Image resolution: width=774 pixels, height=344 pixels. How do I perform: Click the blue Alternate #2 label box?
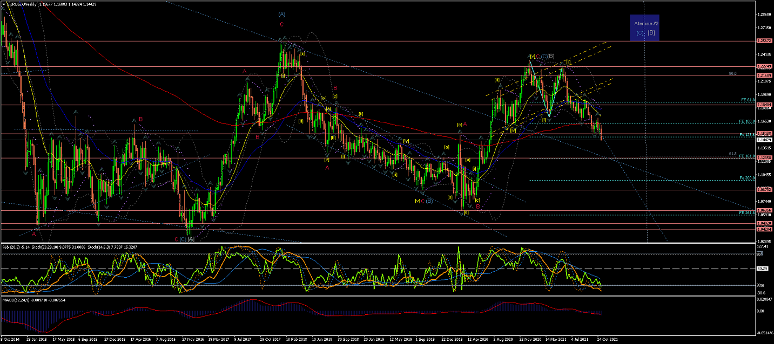click(646, 27)
